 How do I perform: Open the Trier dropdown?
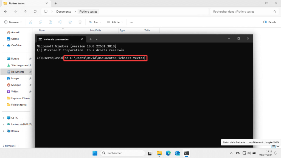click(x=95, y=22)
